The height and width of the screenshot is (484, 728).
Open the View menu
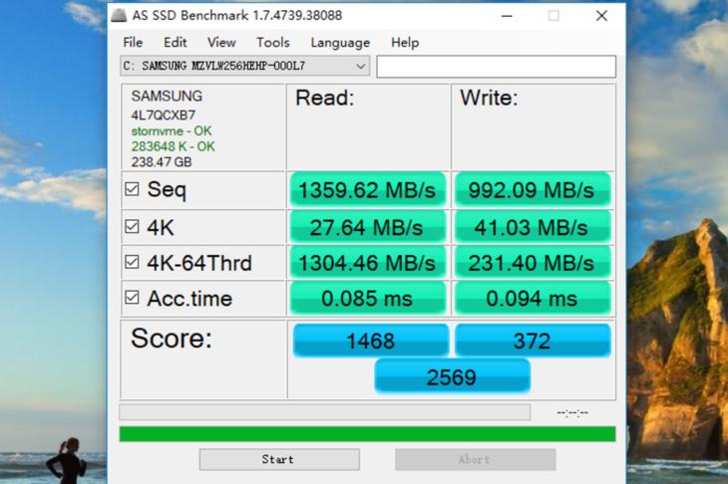(221, 42)
